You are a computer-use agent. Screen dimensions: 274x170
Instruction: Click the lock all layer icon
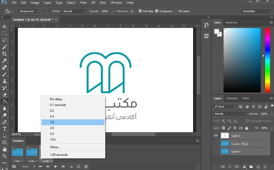tap(247, 128)
